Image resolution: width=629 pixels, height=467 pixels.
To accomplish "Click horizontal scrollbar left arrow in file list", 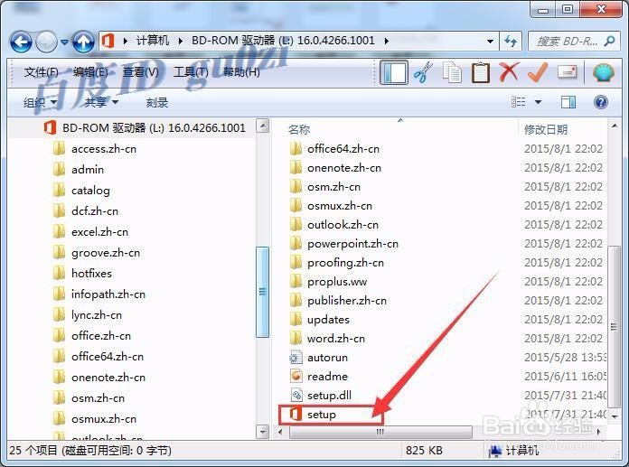I will (x=280, y=432).
